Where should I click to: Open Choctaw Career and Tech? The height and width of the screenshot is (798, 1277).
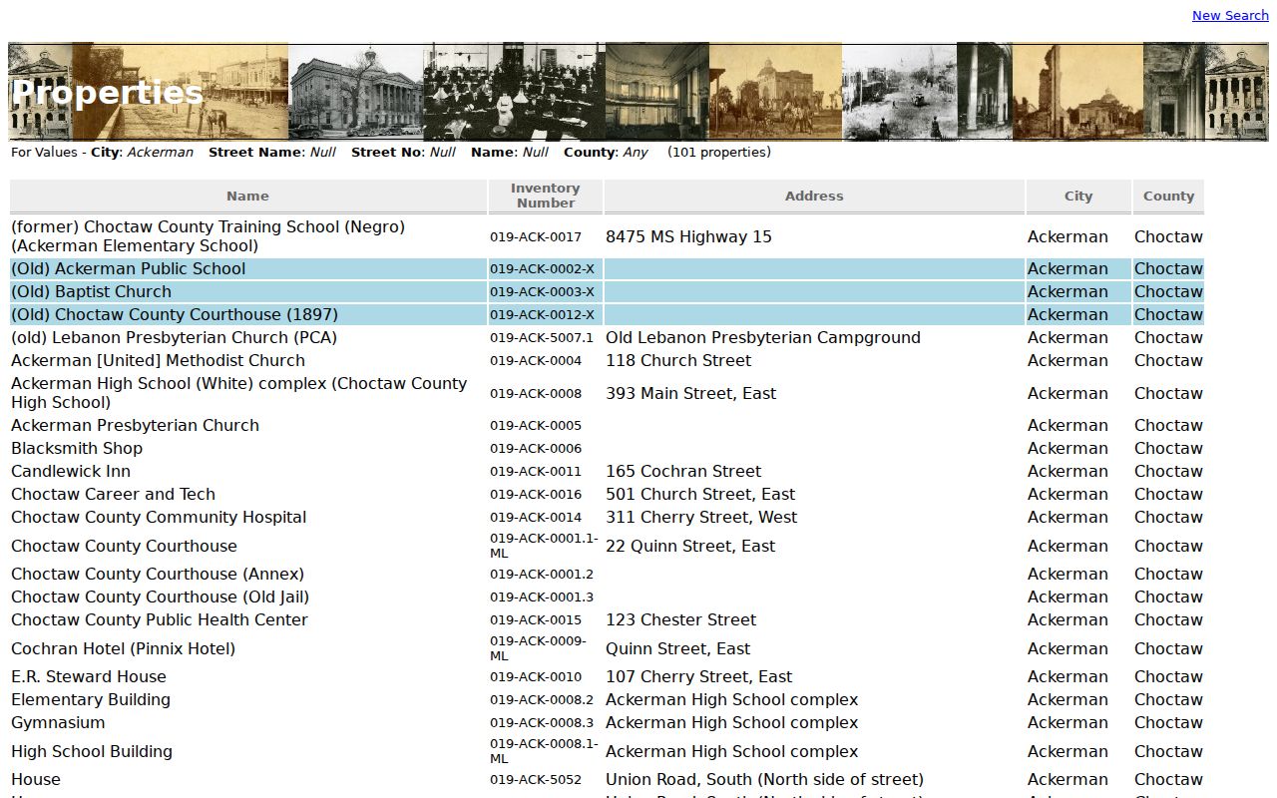tap(113, 494)
